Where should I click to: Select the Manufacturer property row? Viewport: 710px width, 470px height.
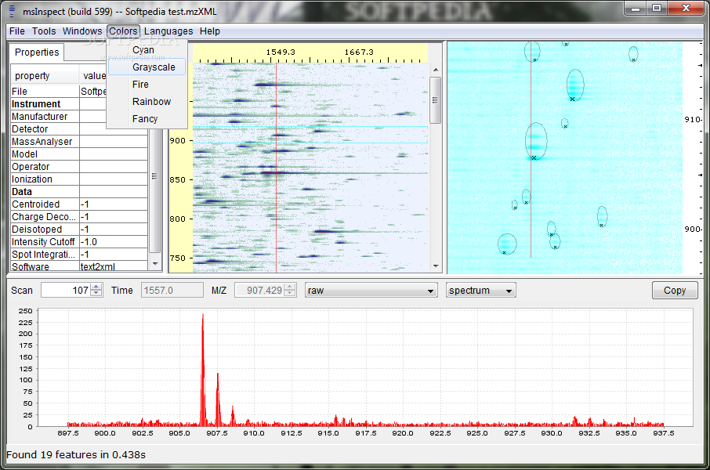tap(79, 117)
